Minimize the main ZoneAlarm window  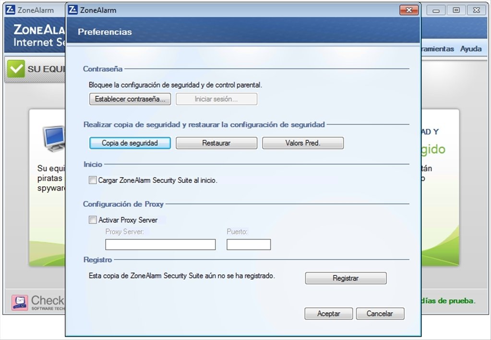pos(436,10)
